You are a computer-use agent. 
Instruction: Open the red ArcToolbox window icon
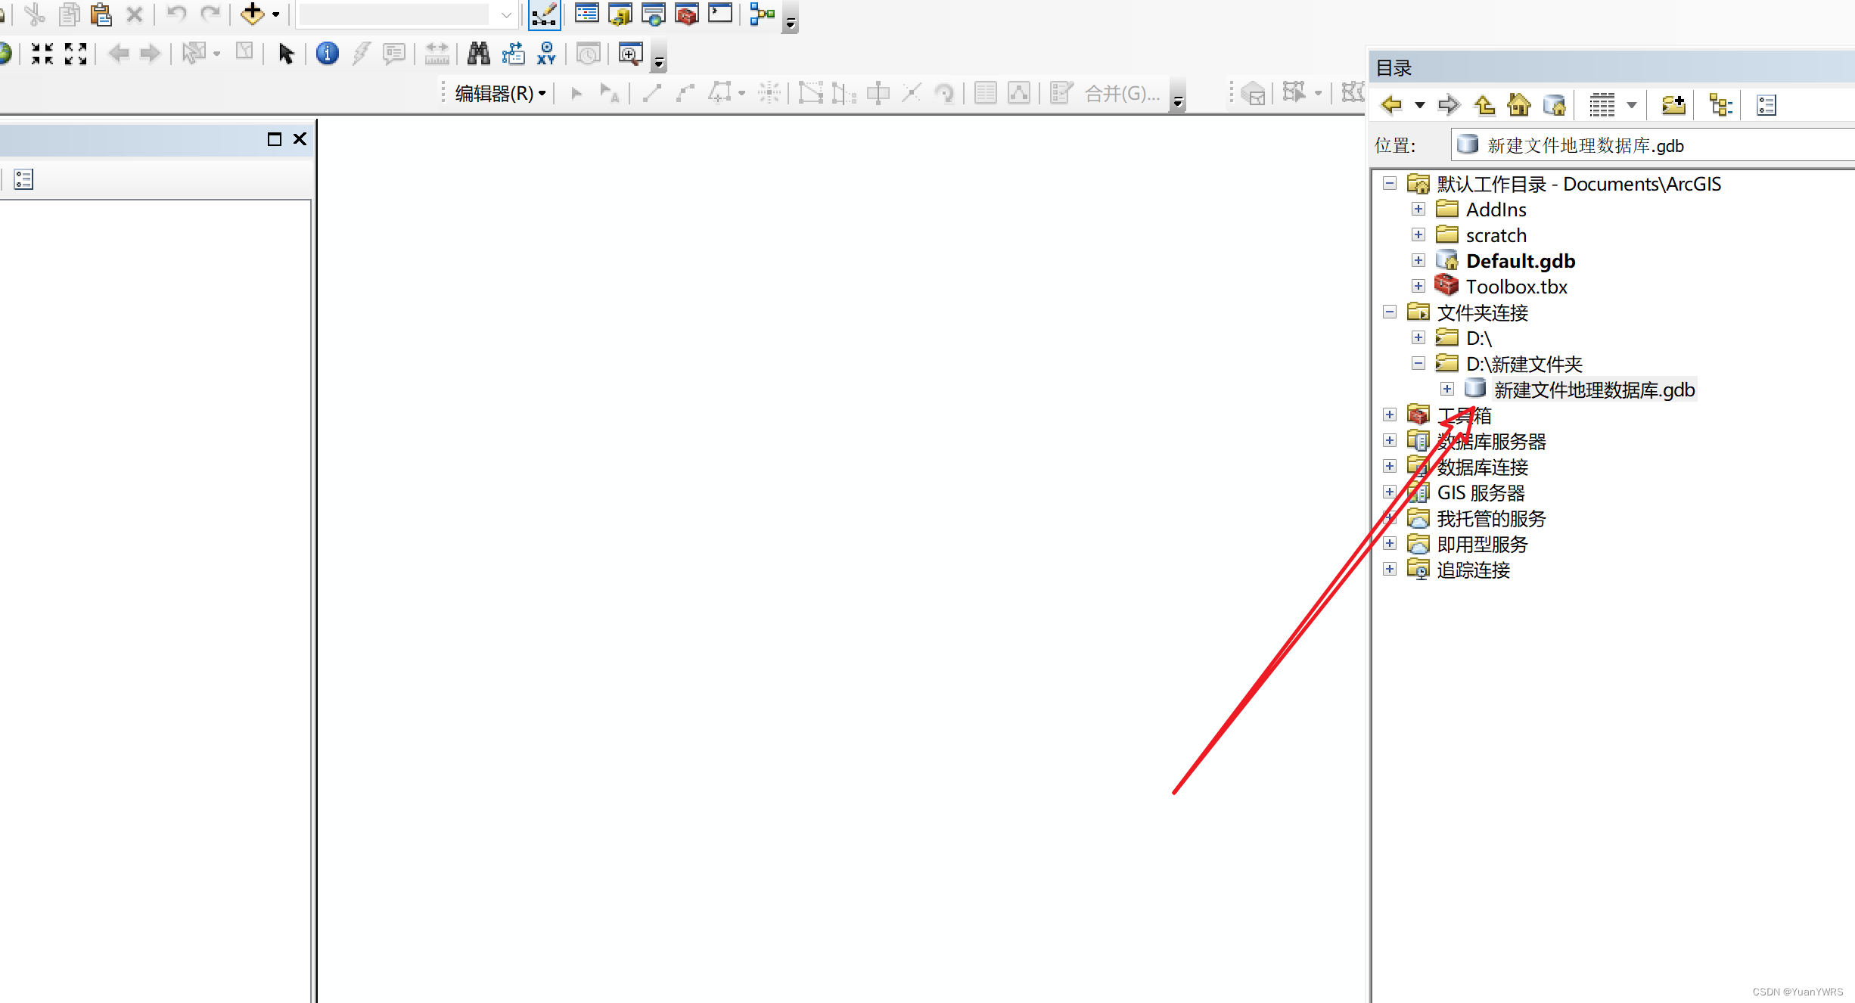tap(687, 14)
